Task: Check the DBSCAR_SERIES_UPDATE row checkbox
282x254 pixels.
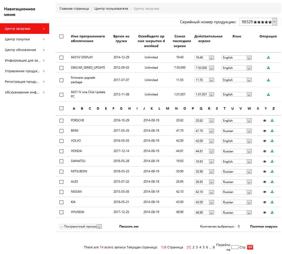Action: pyautogui.click(x=62, y=68)
